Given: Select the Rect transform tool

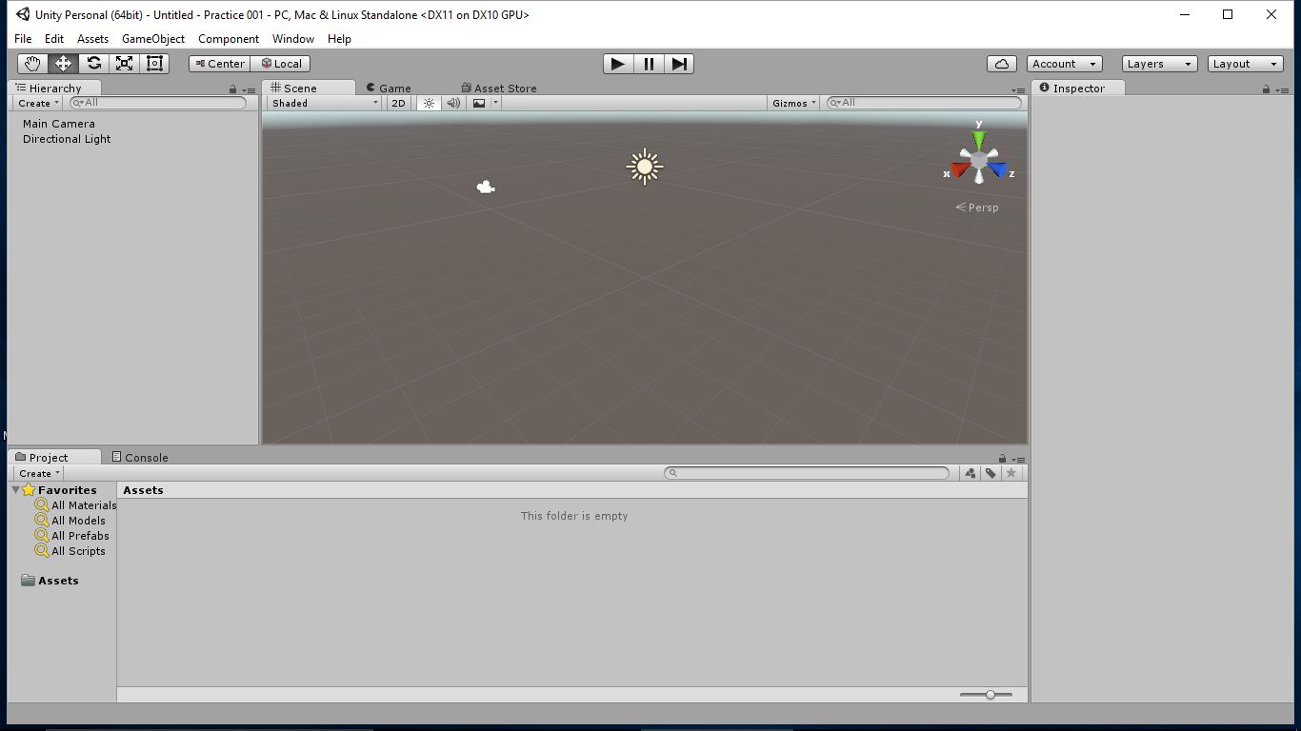Looking at the screenshot, I should click(x=153, y=63).
